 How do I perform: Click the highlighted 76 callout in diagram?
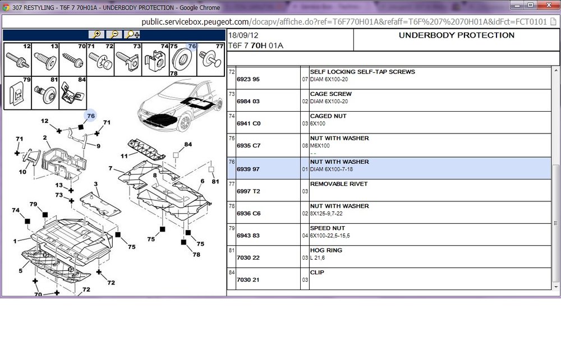tap(90, 116)
